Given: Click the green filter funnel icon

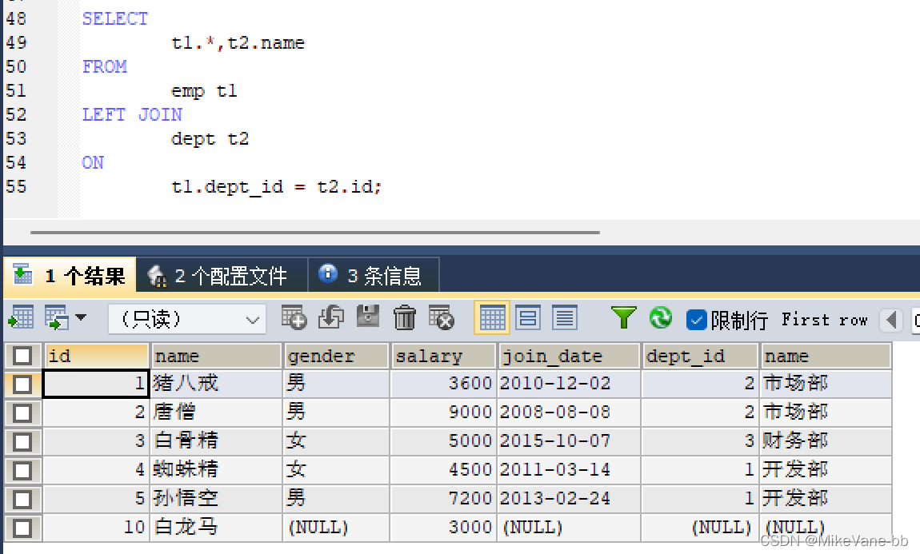Looking at the screenshot, I should coord(623,317).
